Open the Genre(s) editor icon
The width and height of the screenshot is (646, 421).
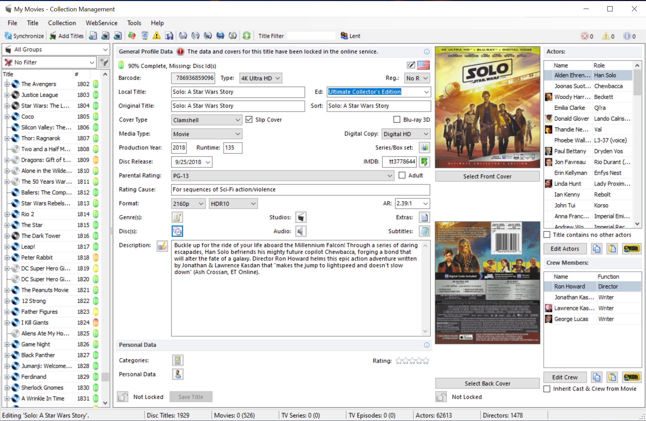[177, 217]
